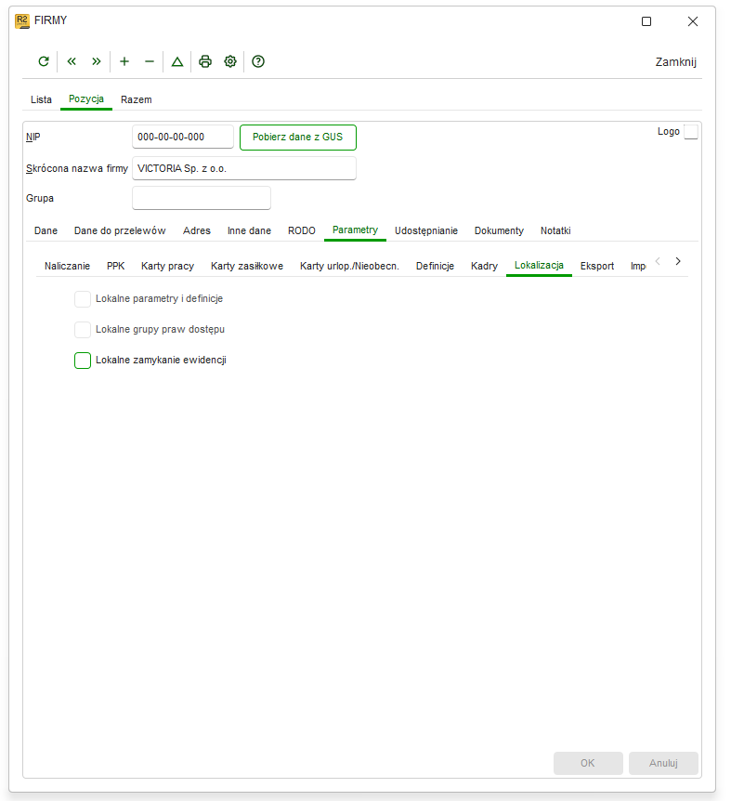Go to next record with double-right arrows
The image size is (731, 801).
pyautogui.click(x=96, y=61)
